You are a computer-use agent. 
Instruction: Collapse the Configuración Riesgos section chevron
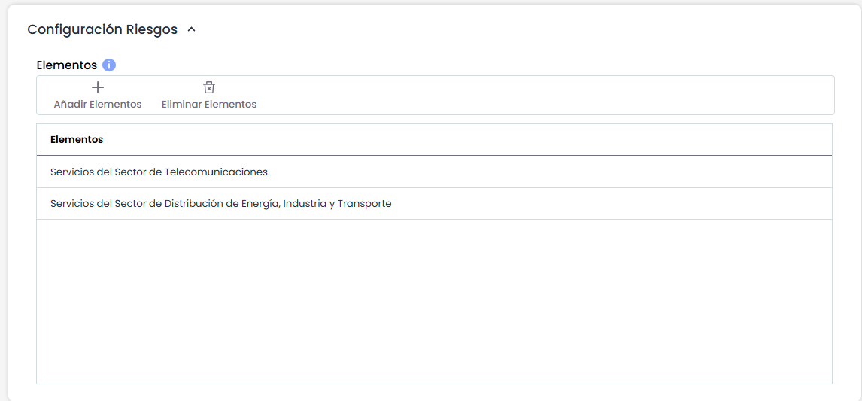[191, 30]
